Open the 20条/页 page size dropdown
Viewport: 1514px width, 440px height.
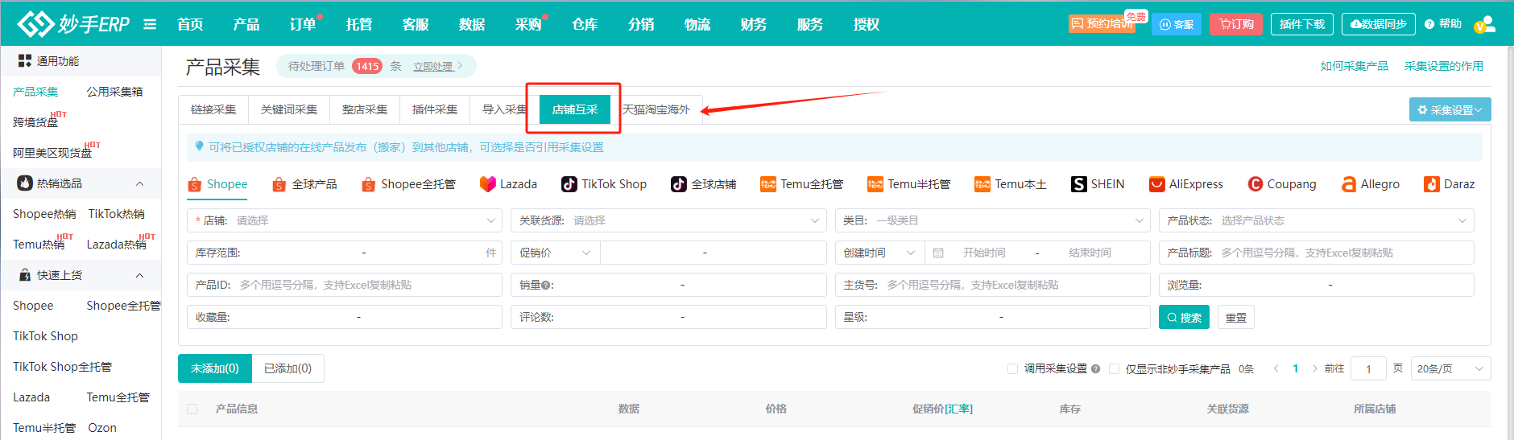1449,368
